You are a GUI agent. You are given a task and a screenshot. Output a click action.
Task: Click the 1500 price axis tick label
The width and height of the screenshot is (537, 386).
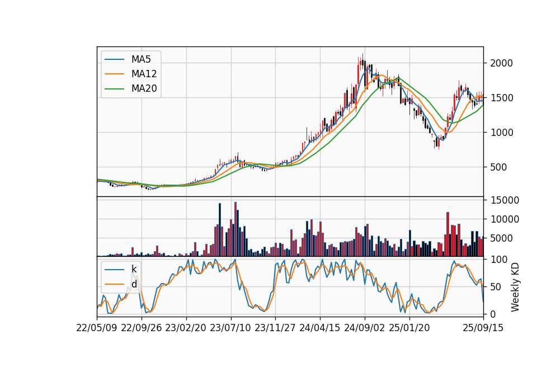[x=502, y=98]
